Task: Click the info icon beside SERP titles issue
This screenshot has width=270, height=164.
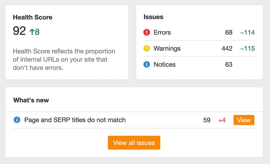Action: 17,120
